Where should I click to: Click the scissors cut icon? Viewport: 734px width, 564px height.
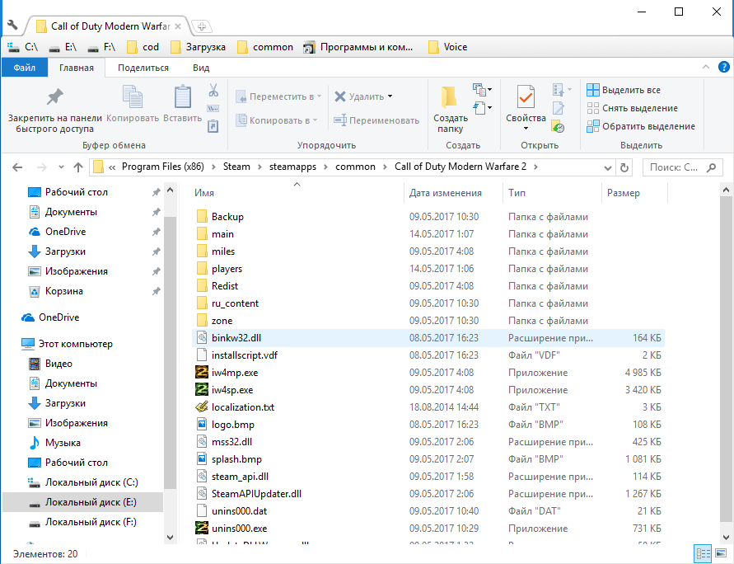coord(213,90)
